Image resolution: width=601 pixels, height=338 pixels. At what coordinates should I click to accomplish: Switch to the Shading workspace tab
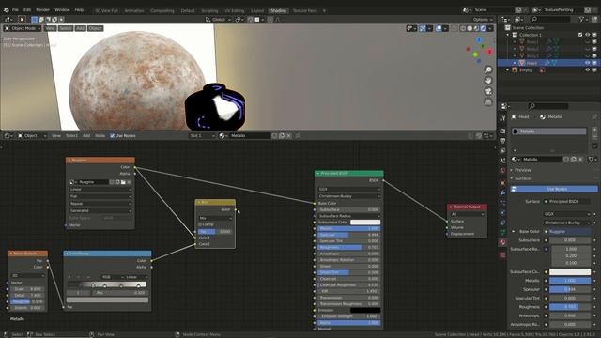click(278, 10)
